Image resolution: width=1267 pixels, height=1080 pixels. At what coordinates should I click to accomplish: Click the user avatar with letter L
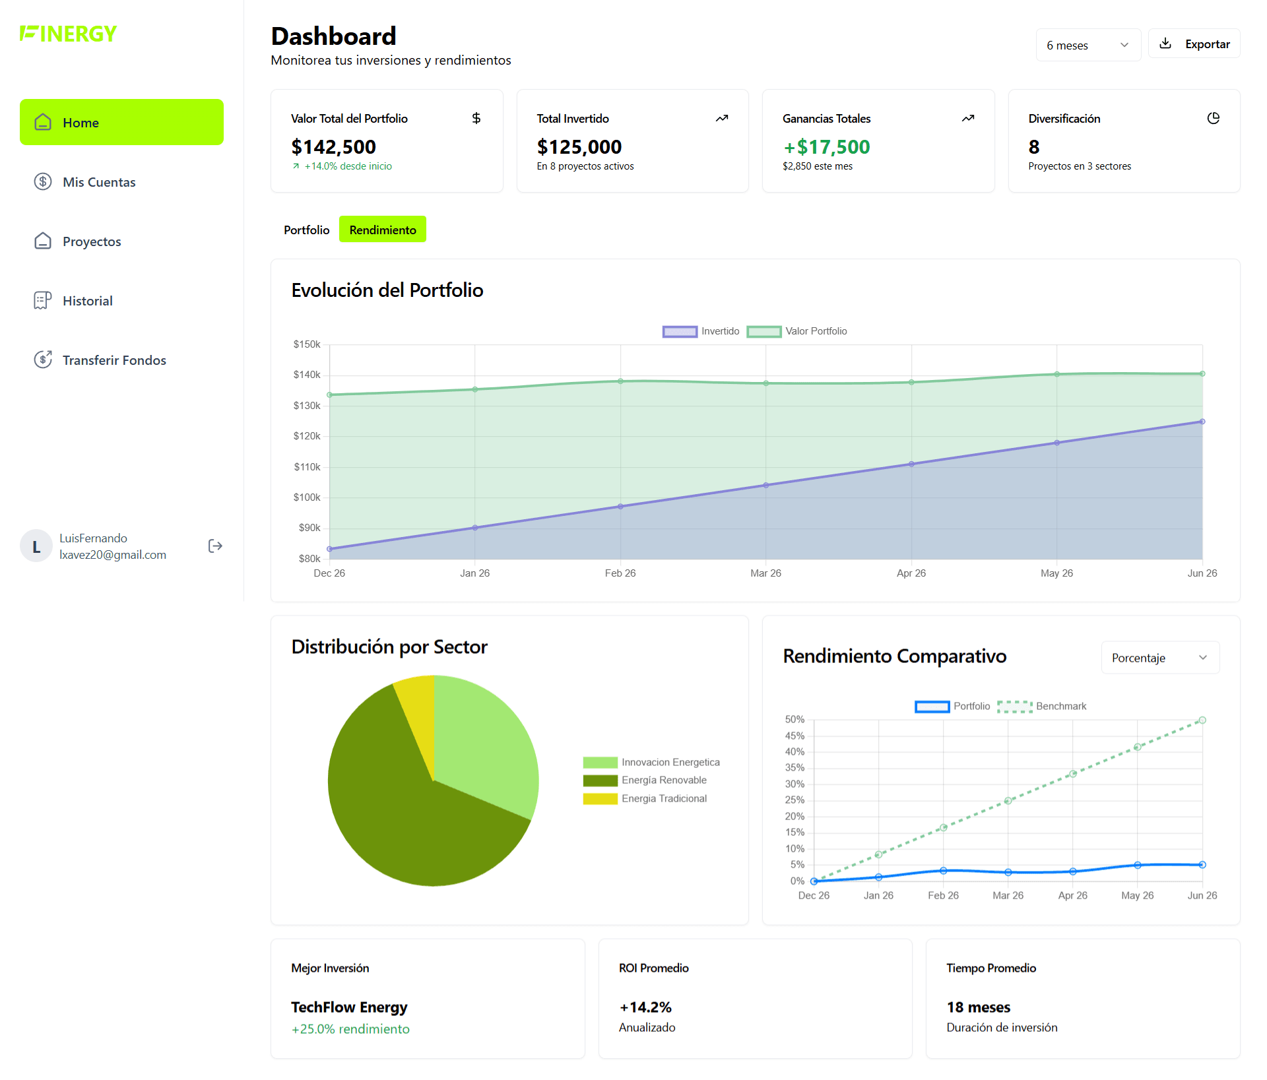point(36,546)
